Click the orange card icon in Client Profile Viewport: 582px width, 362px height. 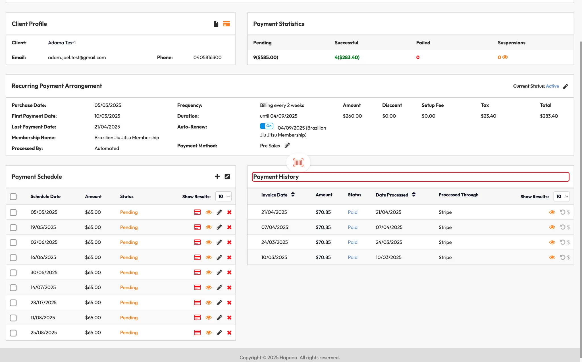tap(226, 24)
